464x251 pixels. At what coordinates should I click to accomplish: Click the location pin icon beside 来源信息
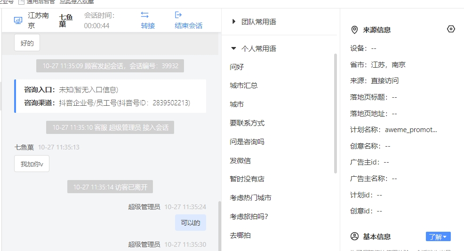tap(354, 30)
